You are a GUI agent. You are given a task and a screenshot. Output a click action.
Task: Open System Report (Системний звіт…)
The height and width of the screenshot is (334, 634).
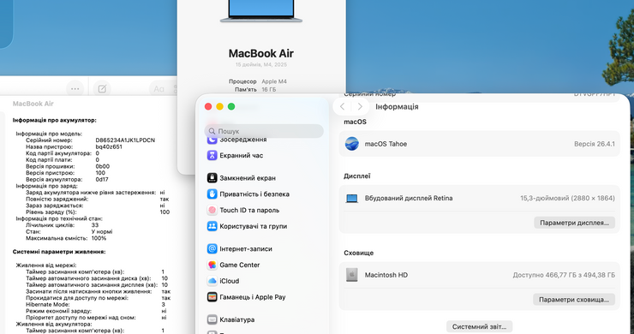click(479, 327)
